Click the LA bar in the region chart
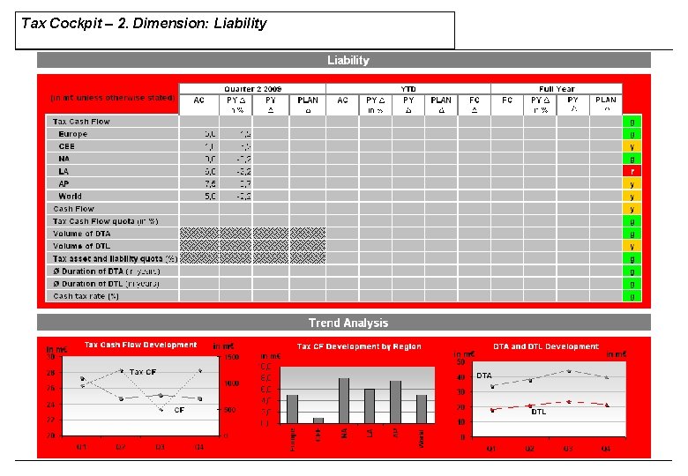The image size is (688, 476). (370, 405)
